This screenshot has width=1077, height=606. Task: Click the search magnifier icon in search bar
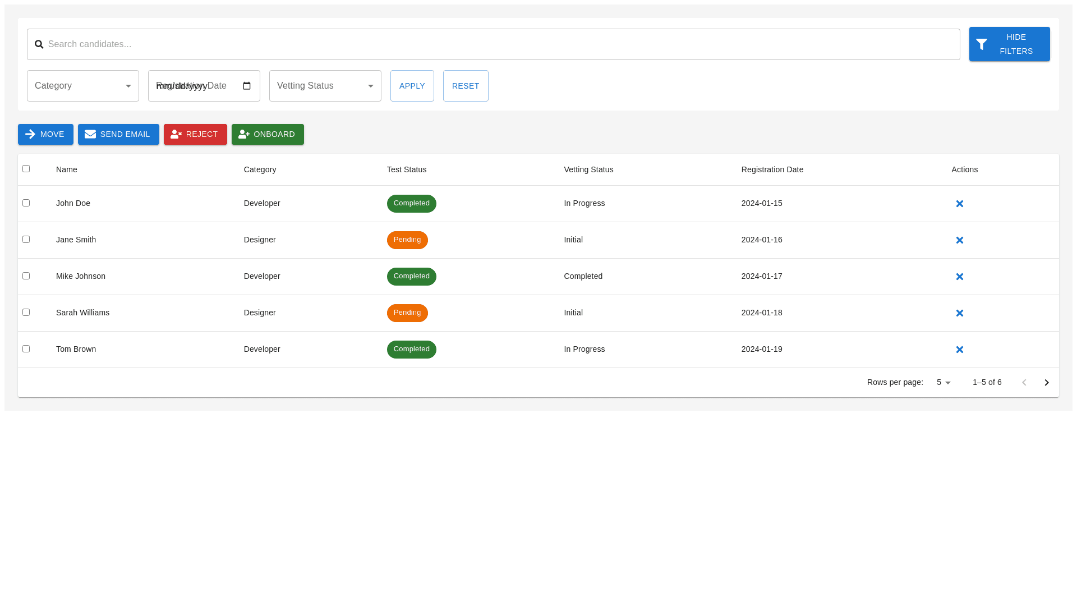39,44
